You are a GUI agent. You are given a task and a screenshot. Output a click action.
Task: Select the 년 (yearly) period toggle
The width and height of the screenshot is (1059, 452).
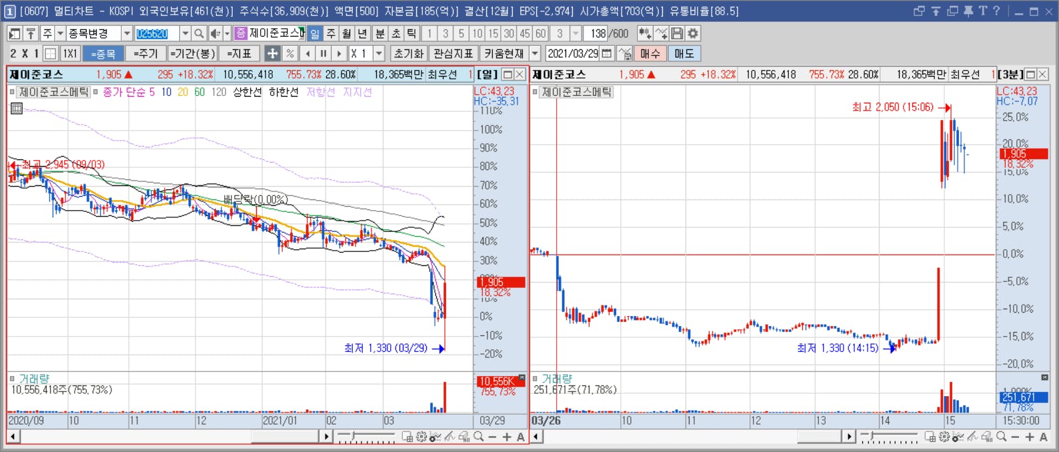[362, 33]
